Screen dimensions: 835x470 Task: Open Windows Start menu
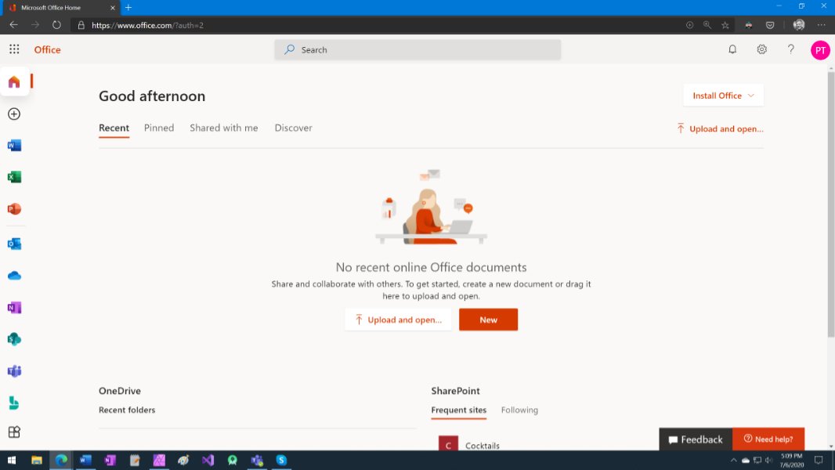[12, 460]
